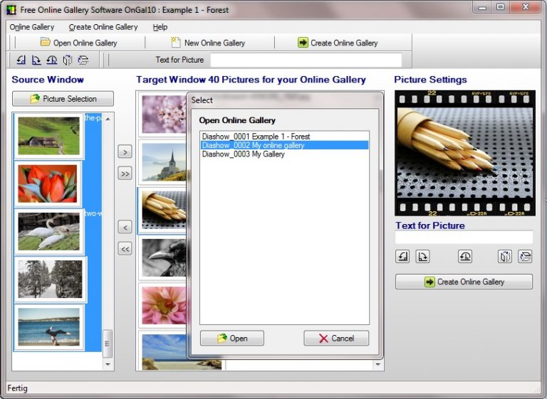
Task: Select the beach handstand thumbnail in Source Window
Action: coord(49,327)
